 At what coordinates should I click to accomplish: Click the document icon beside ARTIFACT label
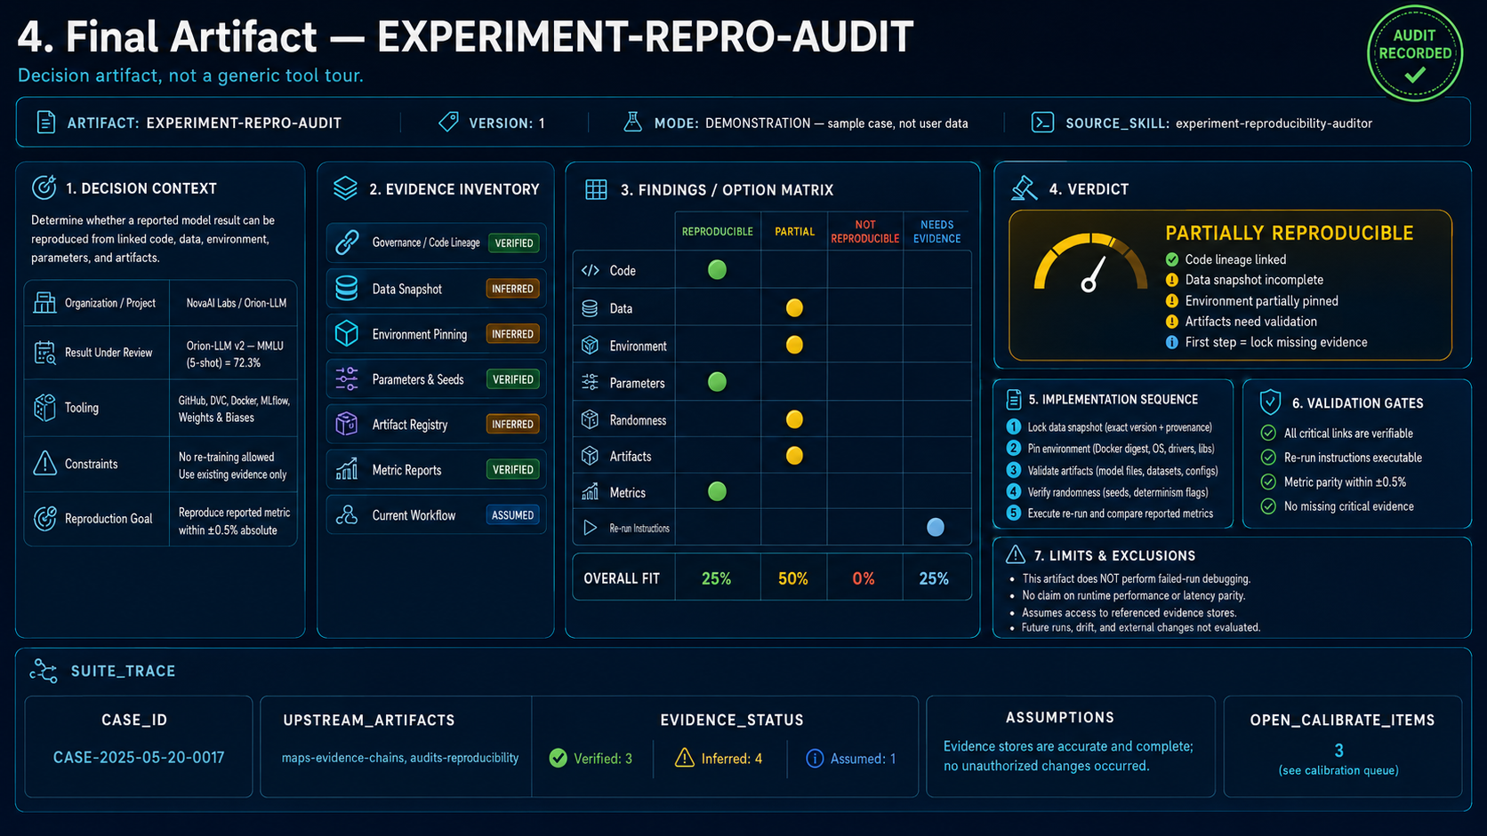coord(45,123)
